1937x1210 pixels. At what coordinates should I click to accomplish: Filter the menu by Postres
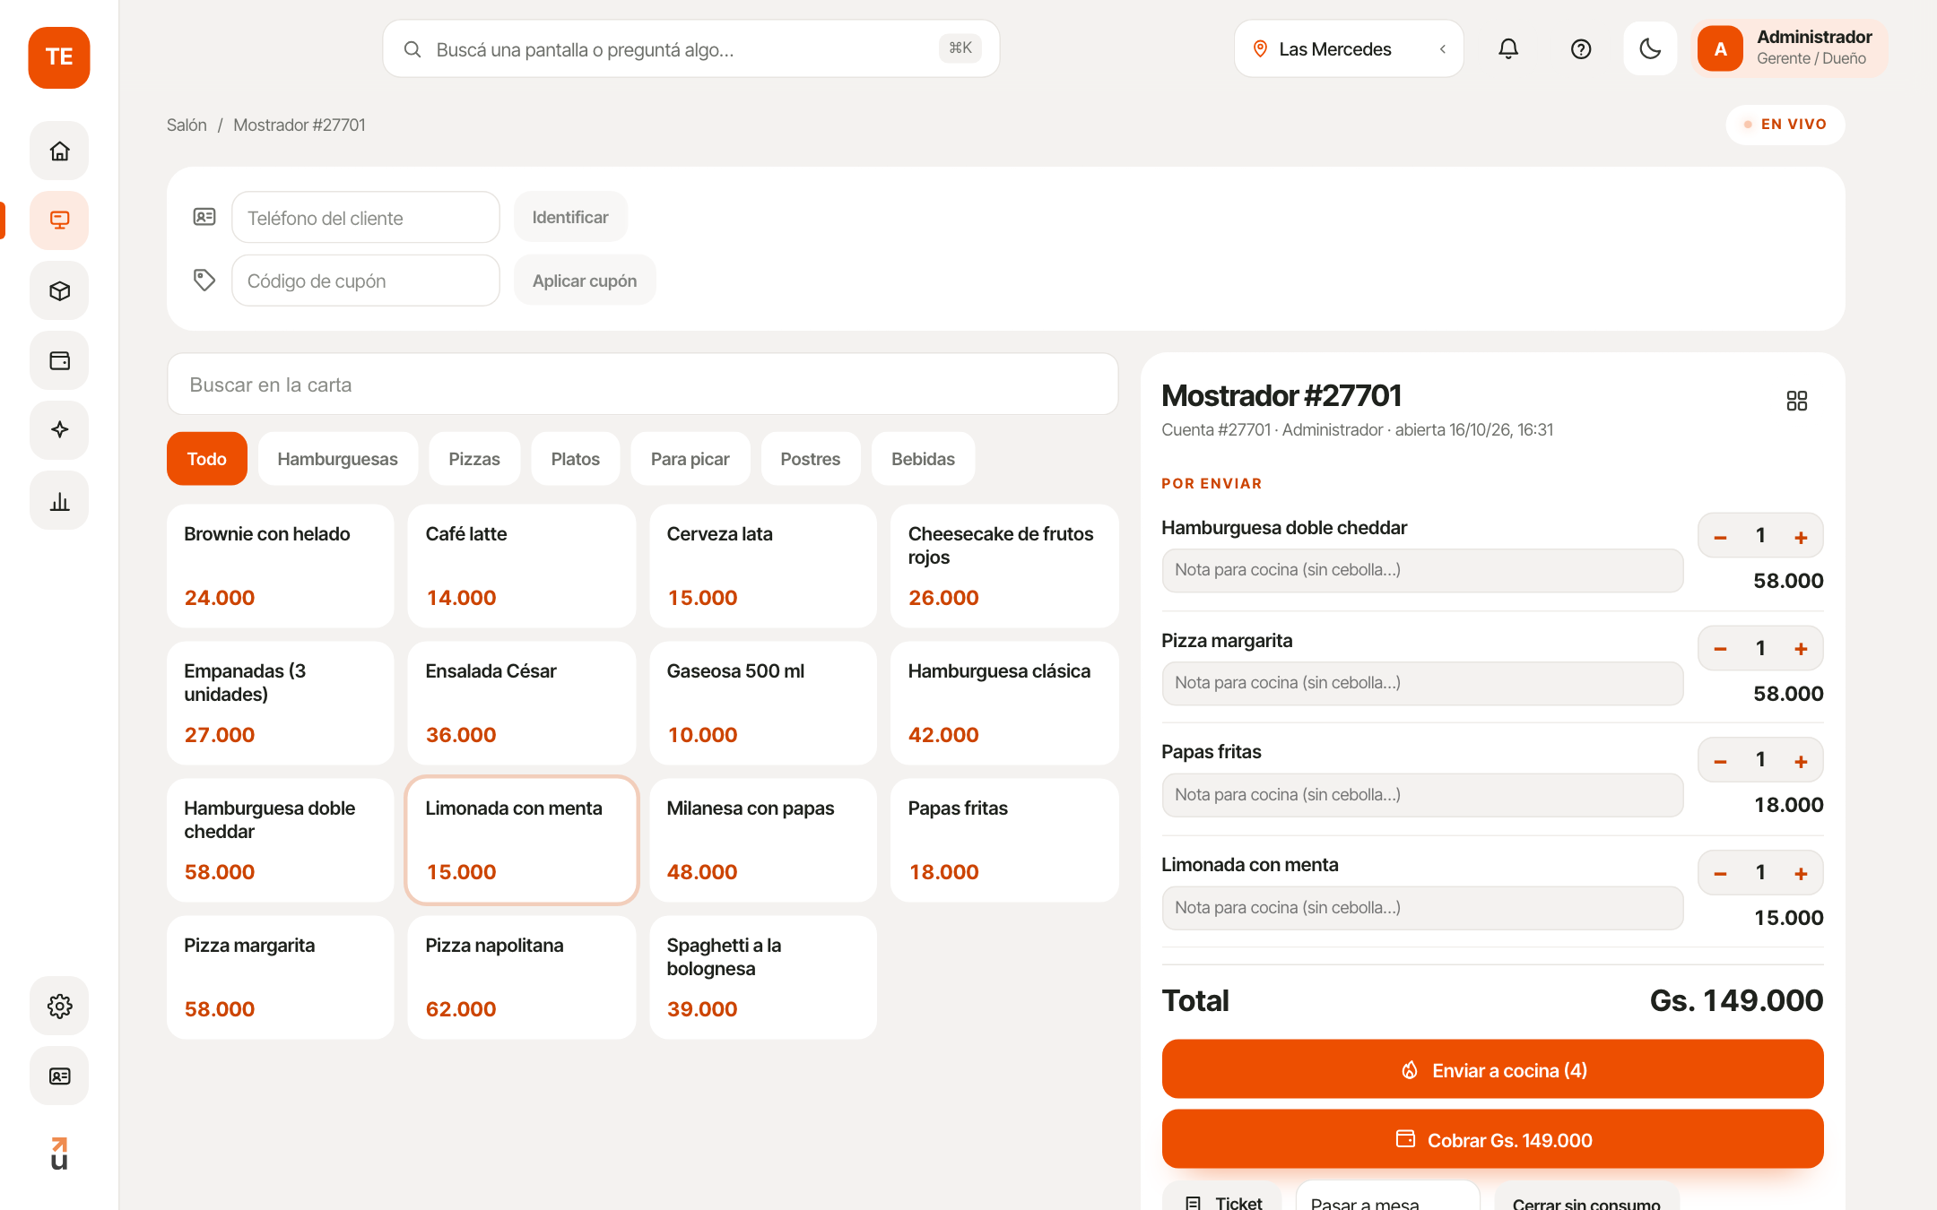(810, 459)
